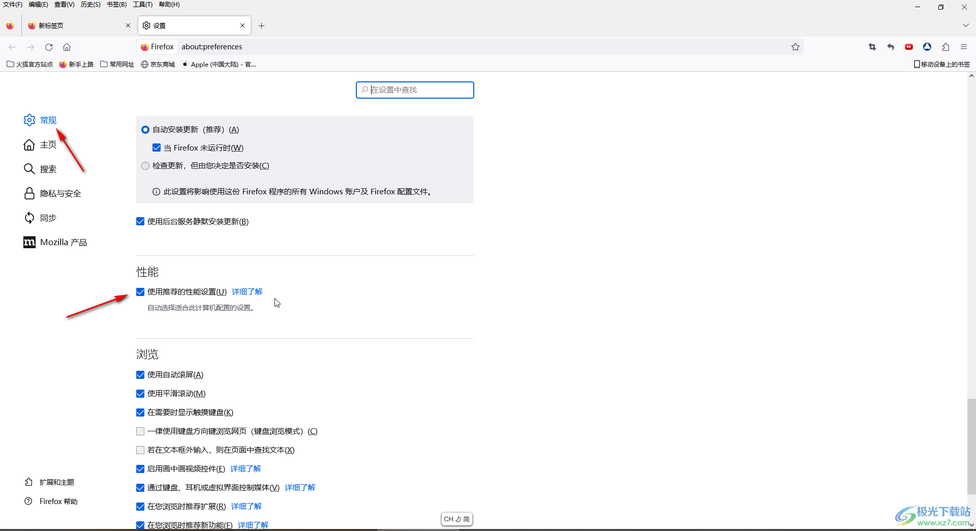Open the 查看(V) menu
This screenshot has width=976, height=531.
(x=65, y=5)
